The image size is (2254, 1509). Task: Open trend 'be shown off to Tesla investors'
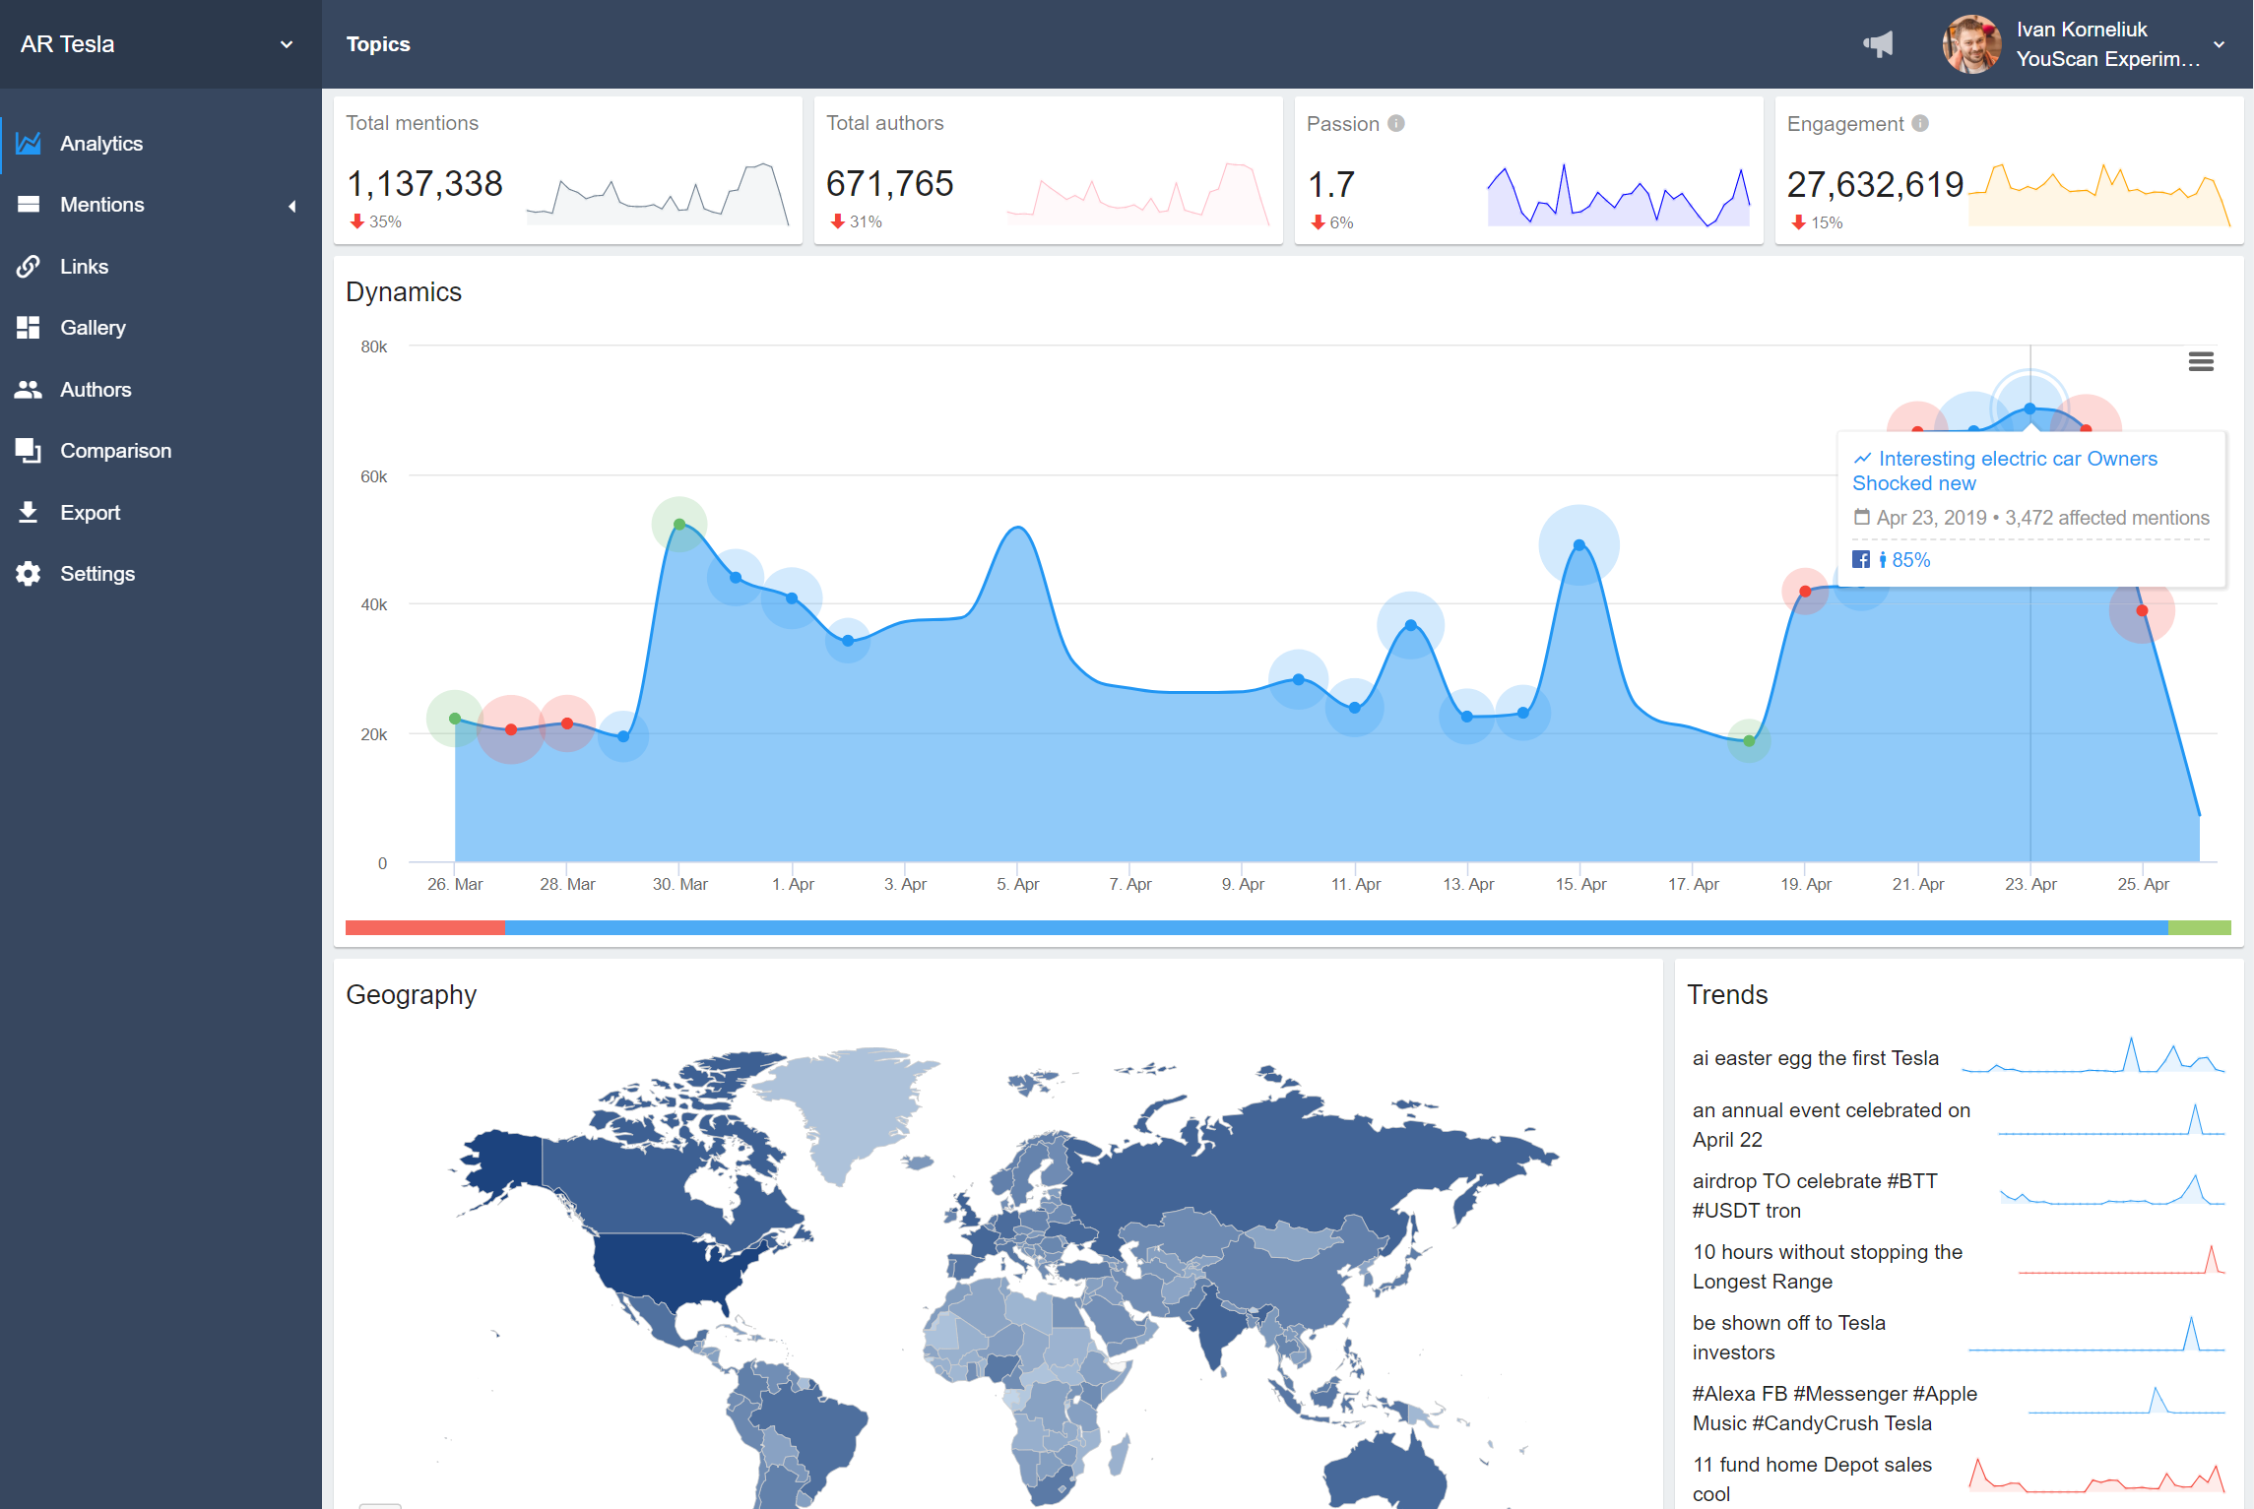click(x=1788, y=1337)
